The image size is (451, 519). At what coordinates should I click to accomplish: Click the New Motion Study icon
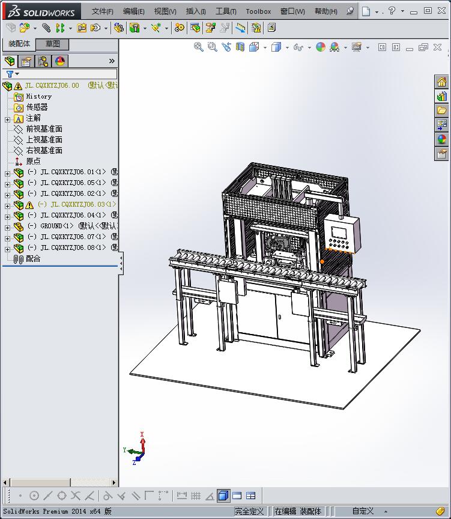tap(180, 28)
